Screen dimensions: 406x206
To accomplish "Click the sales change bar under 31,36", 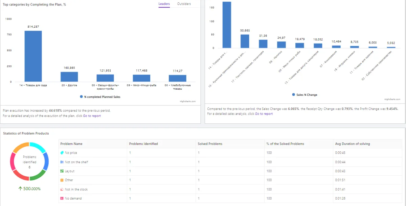I will [263, 44].
